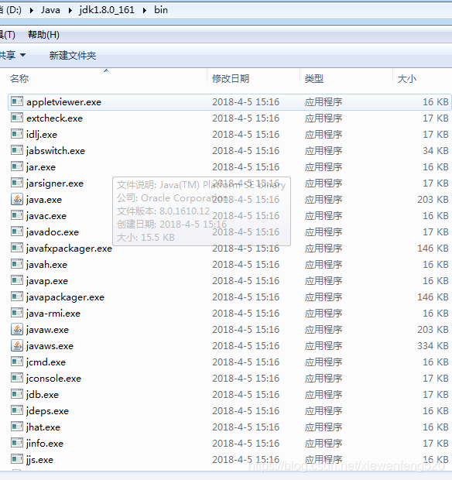Expand arrow after jdk1.8.0_161 in path
The height and width of the screenshot is (480, 452).
(145, 10)
